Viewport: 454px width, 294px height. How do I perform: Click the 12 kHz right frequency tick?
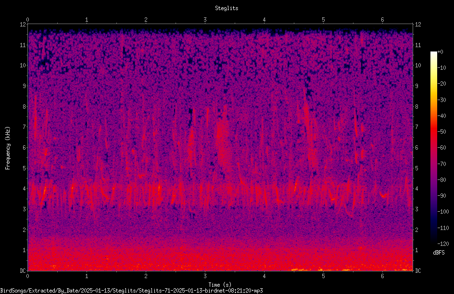(418, 25)
